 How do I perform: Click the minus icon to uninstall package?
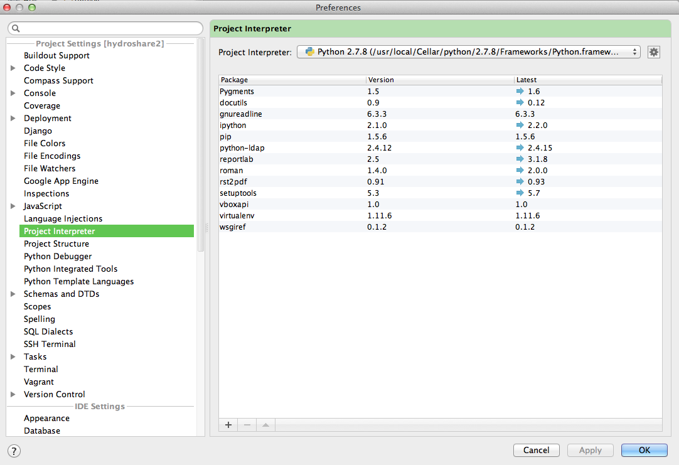click(247, 425)
